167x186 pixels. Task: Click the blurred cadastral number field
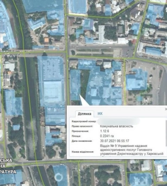point(119,121)
